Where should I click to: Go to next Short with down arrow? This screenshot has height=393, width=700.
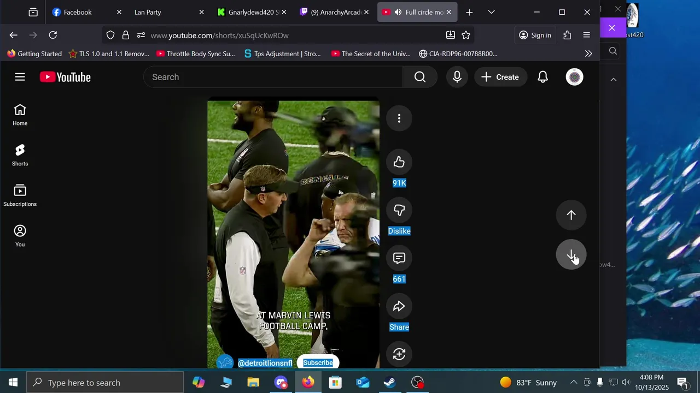[x=571, y=255]
